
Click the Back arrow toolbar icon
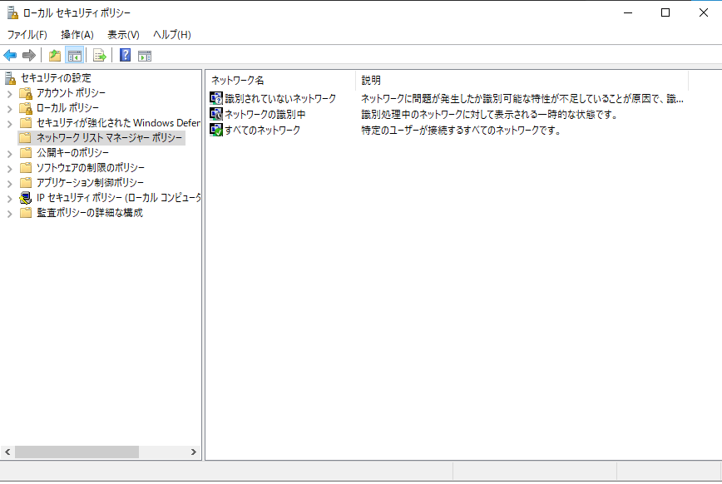[x=10, y=56]
